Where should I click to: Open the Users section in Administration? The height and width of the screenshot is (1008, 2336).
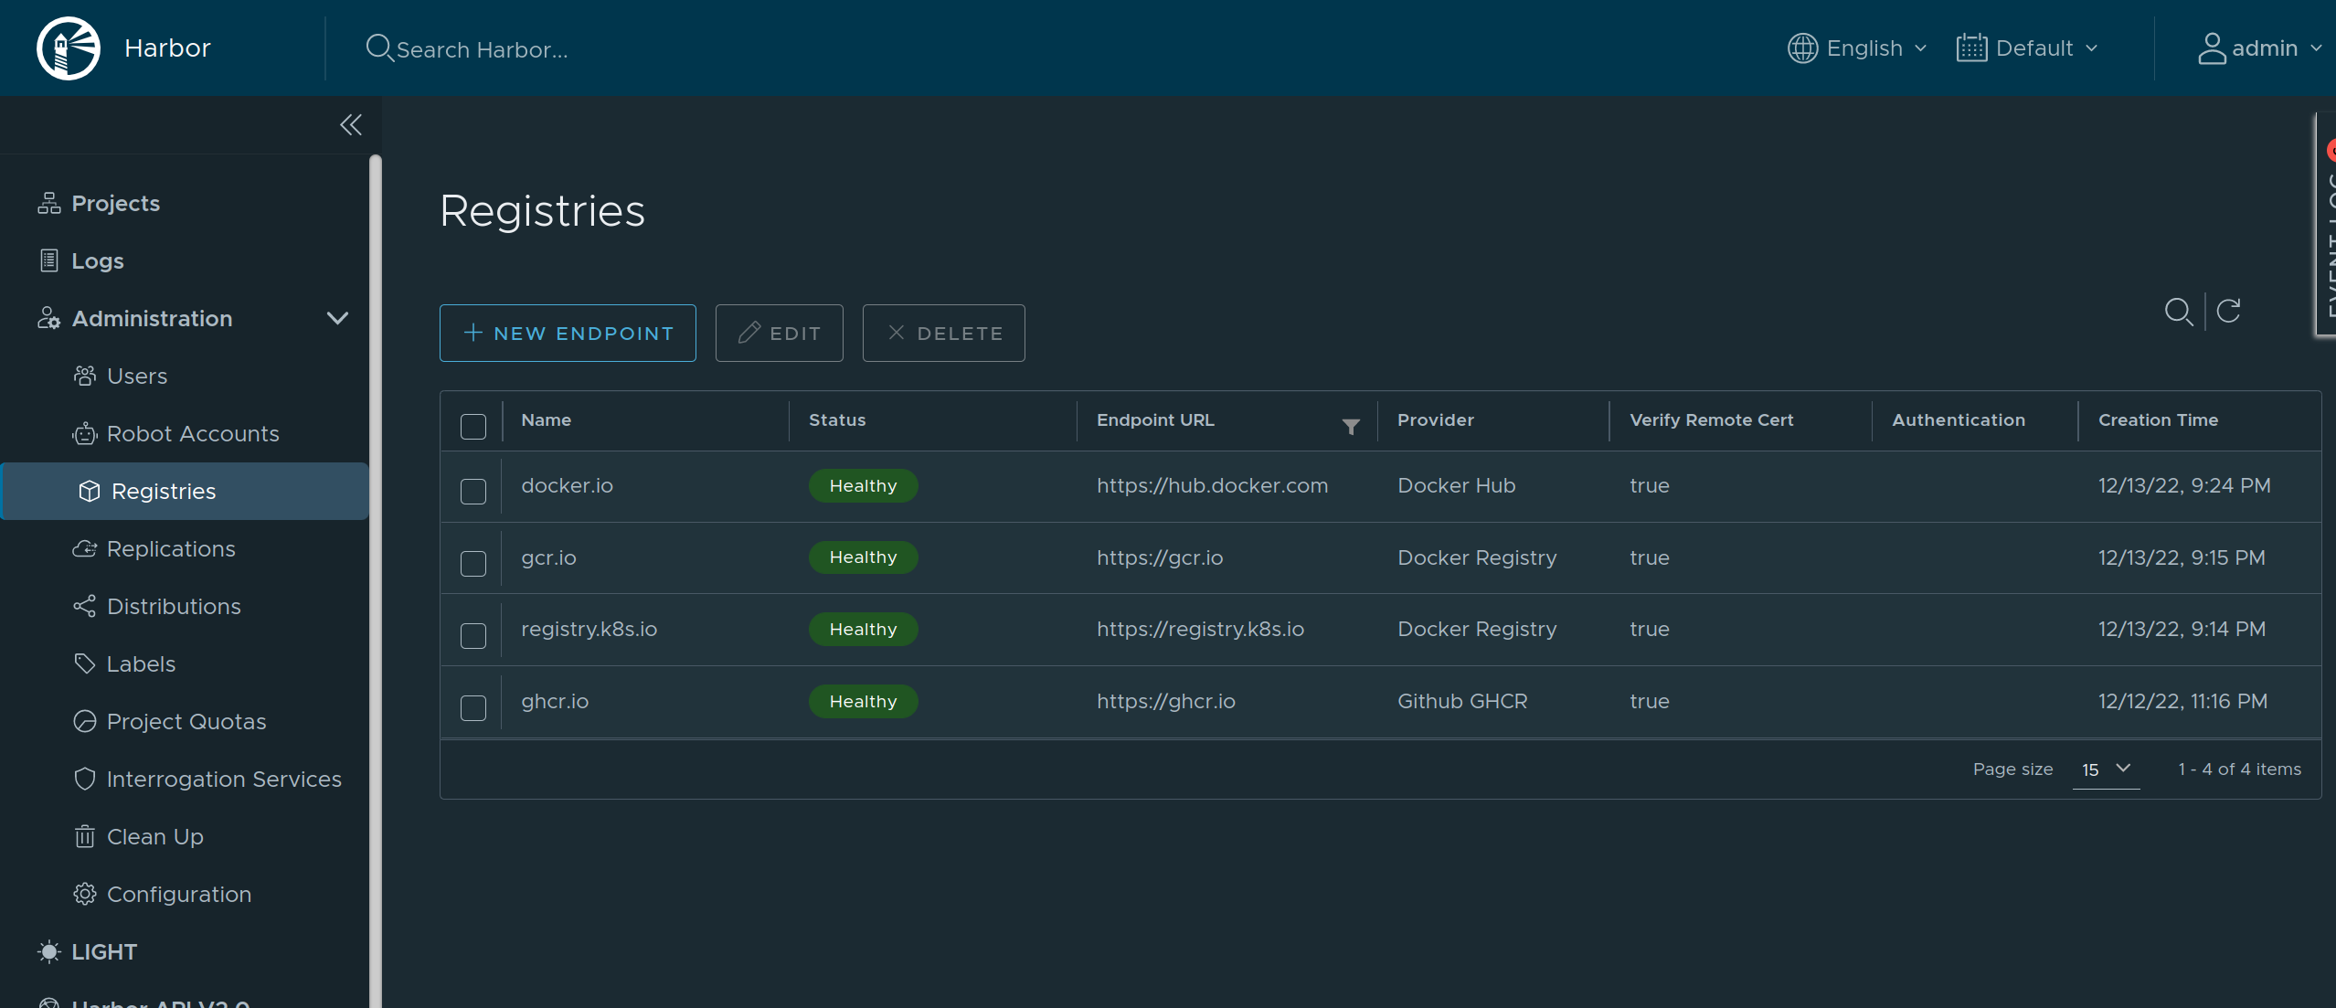coord(136,376)
